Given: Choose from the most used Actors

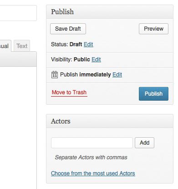Looking at the screenshot, I should [93, 173].
